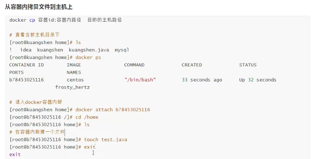315x159 pixels.
Task: Place cursor at end of 在容器内新建一个文件
Action: (65, 132)
